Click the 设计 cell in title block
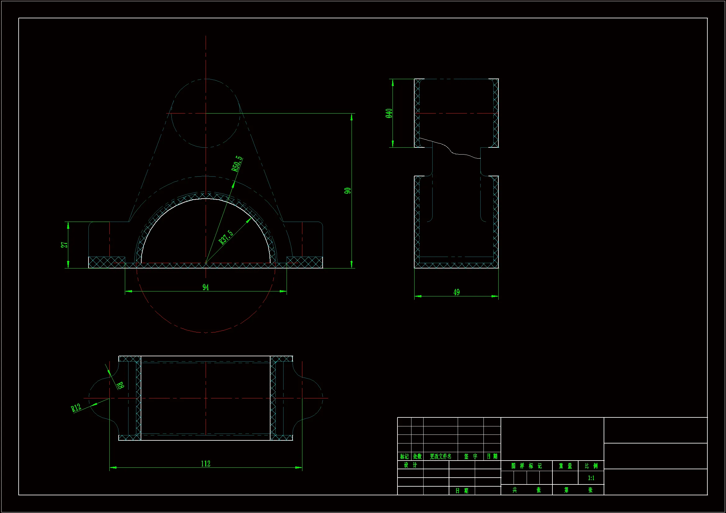Viewport: 726px width, 513px height. 411,465
